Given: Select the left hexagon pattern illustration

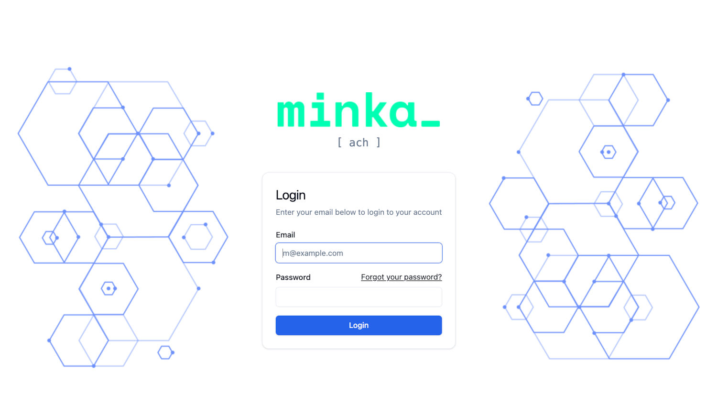Looking at the screenshot, I should [123, 218].
